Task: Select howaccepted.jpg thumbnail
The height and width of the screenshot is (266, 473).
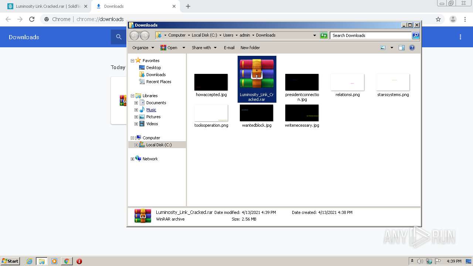Action: coord(211,82)
